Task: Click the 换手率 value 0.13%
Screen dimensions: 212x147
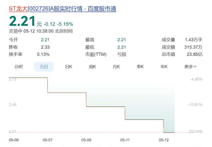Action: (x=43, y=54)
